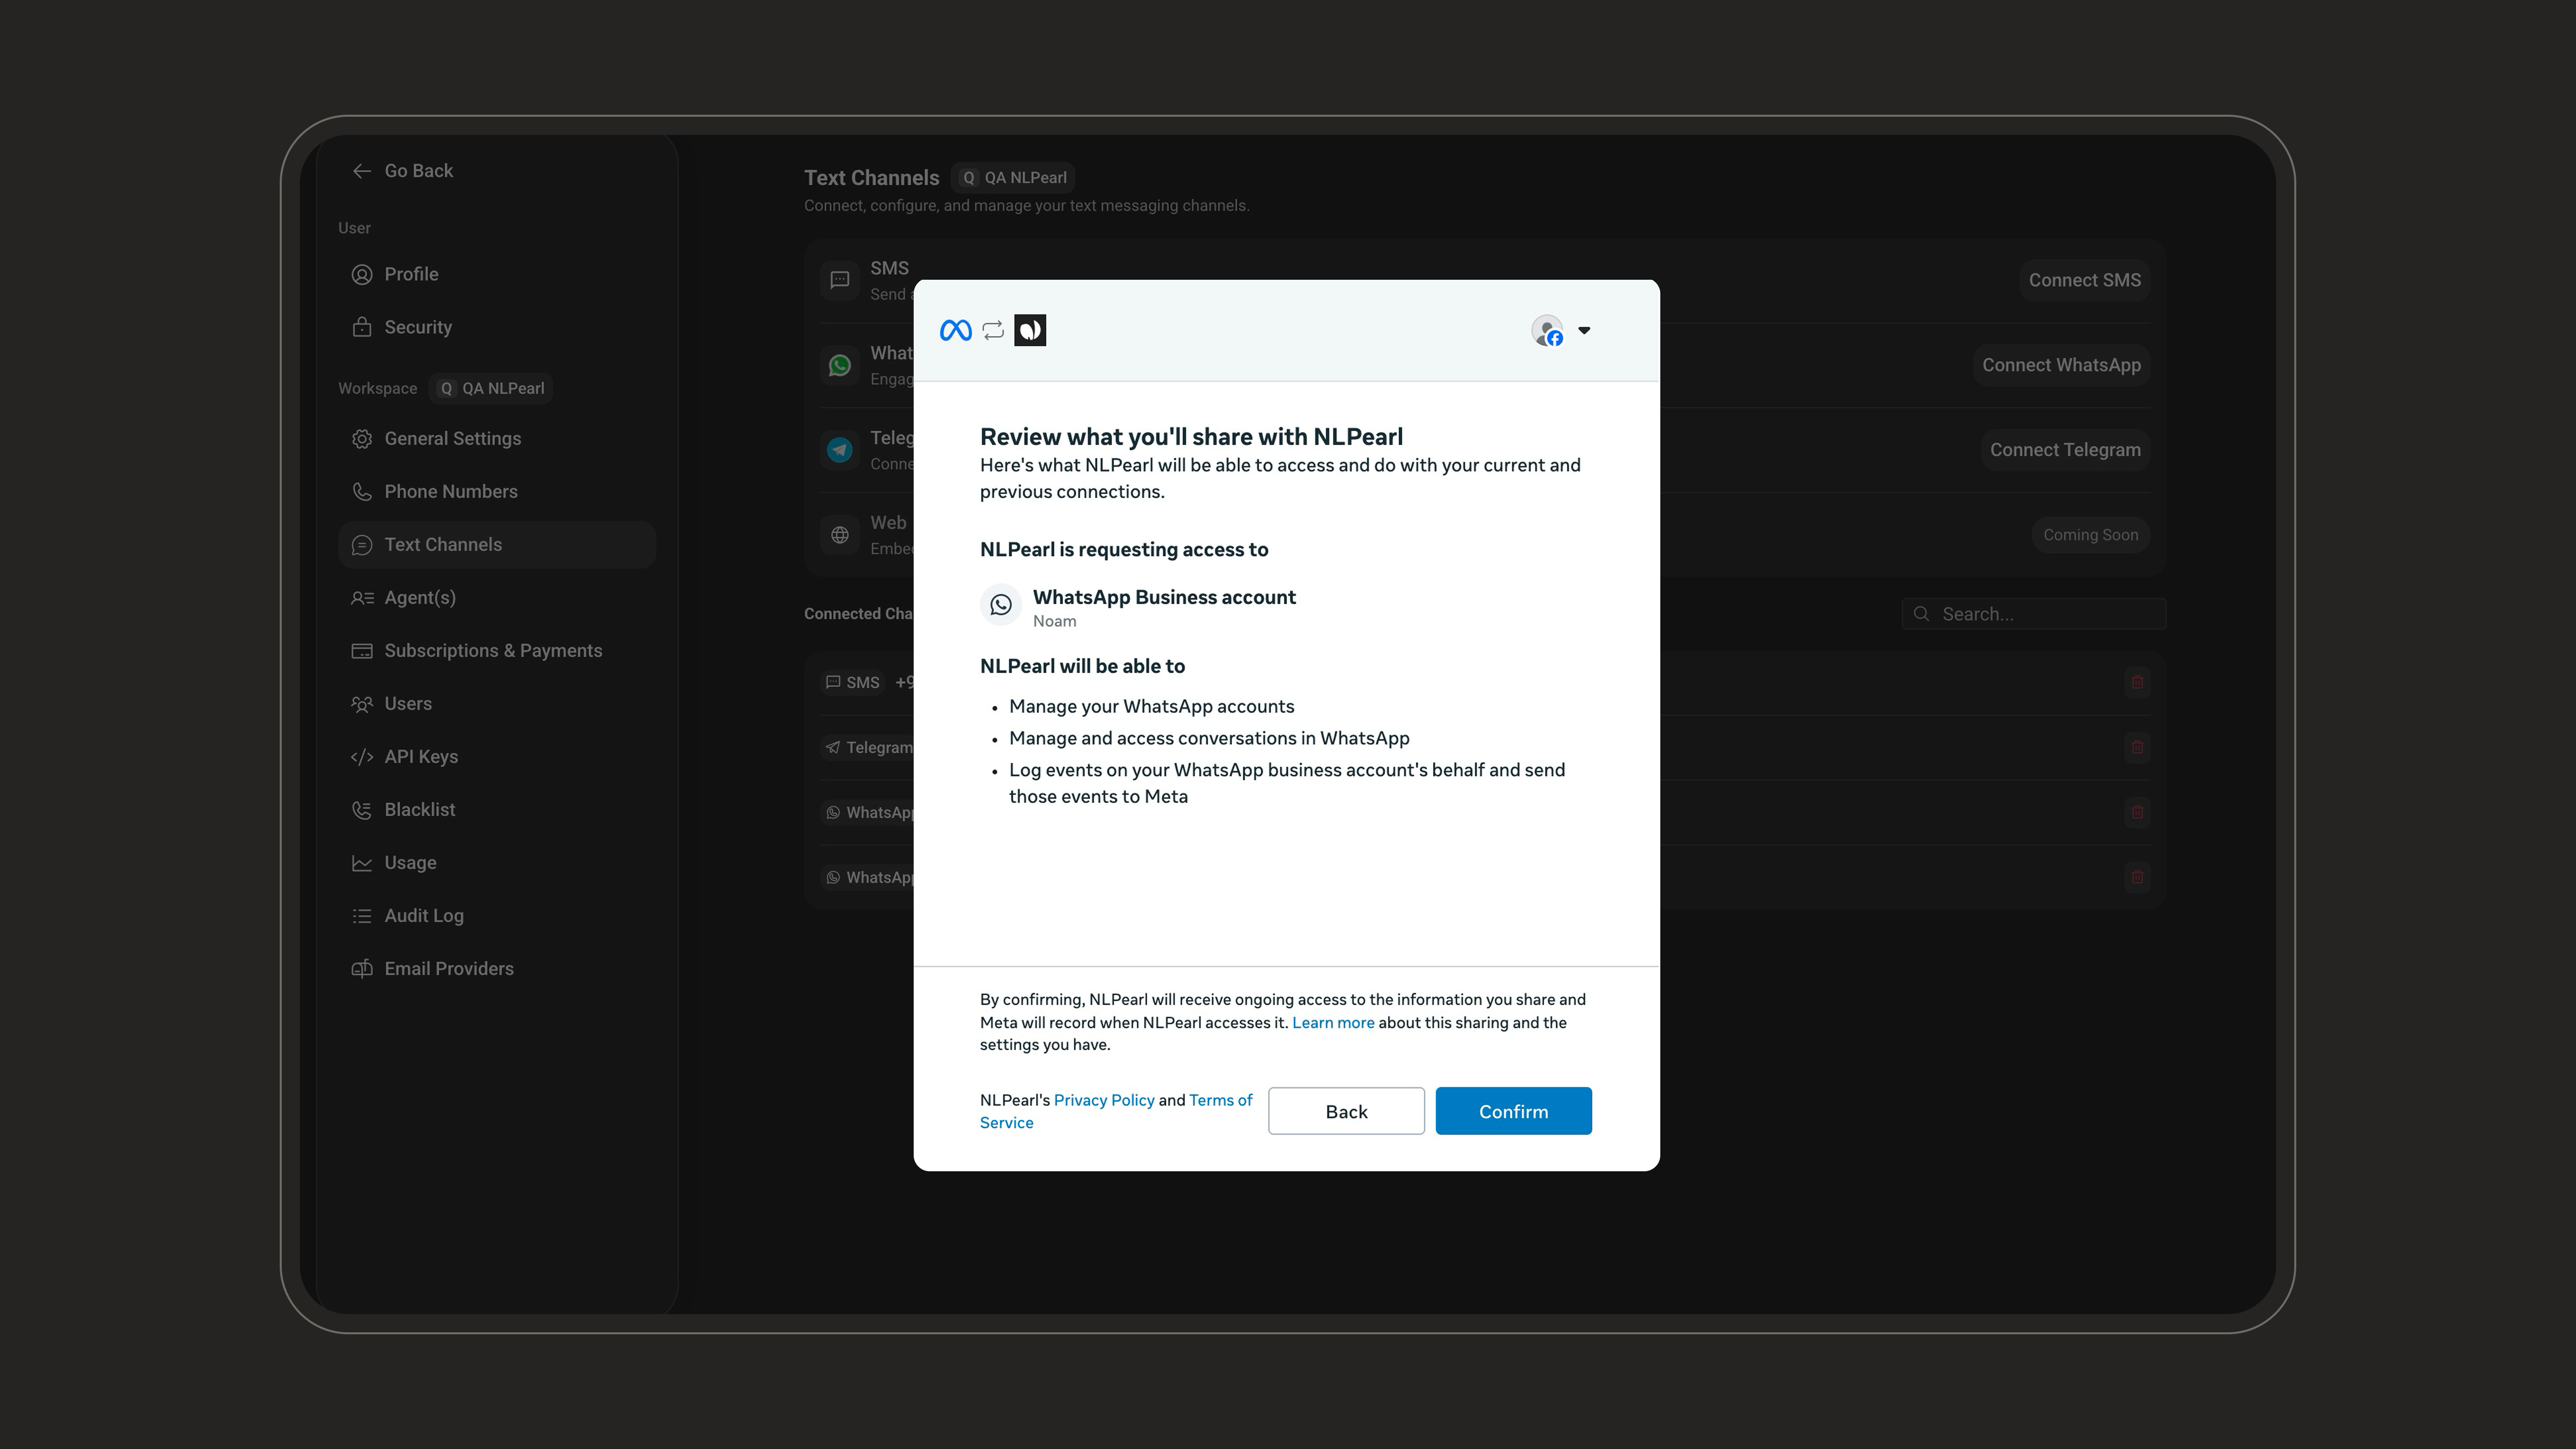Click the Confirm button in Meta dialog

click(x=1513, y=1111)
